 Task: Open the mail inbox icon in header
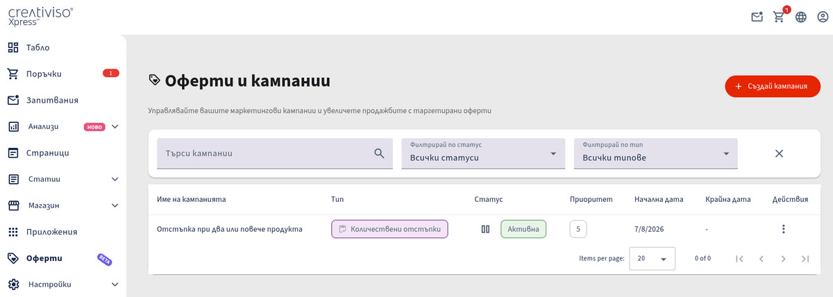(x=757, y=17)
